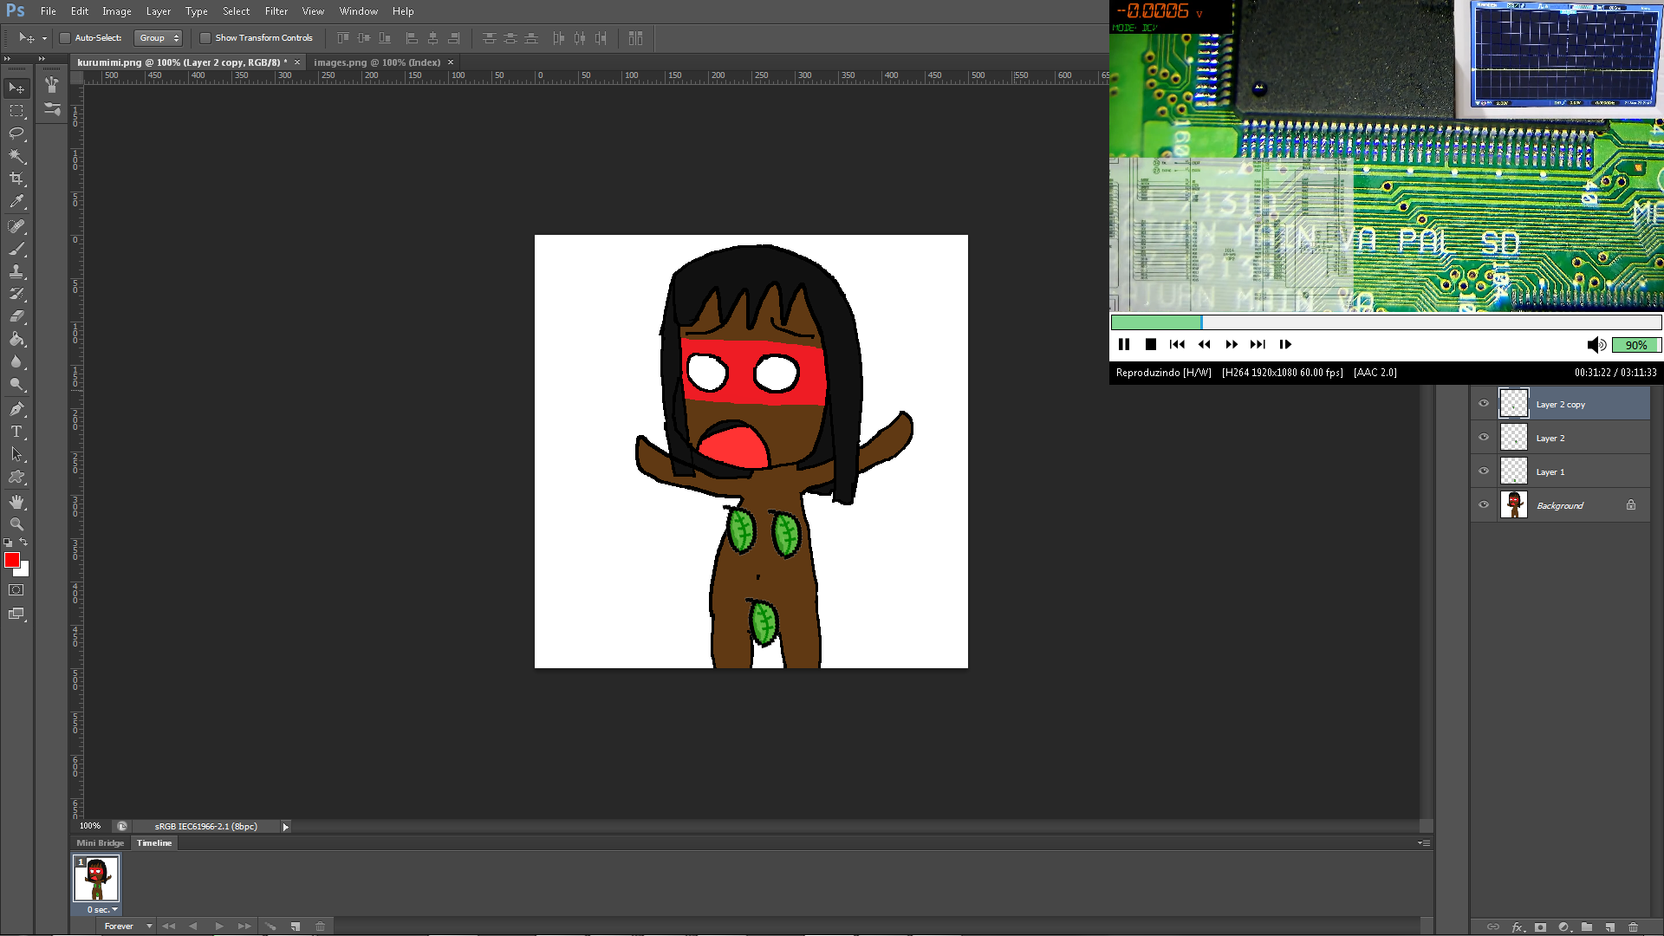Select the Blur tool

pos(16,361)
